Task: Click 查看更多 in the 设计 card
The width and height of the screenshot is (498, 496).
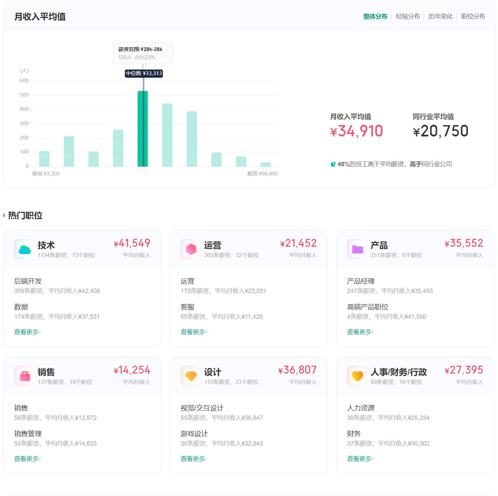Action: click(193, 458)
